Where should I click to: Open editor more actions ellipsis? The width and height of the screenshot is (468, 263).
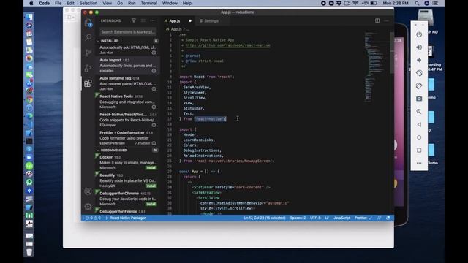(x=387, y=20)
